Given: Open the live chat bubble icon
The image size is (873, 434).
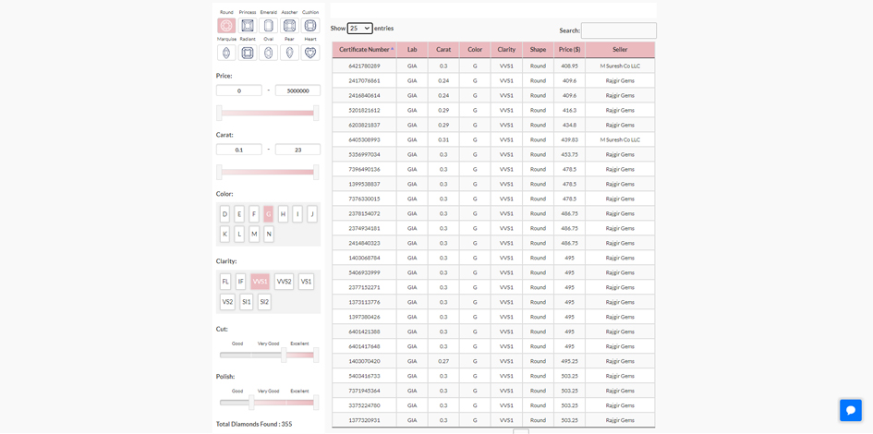Looking at the screenshot, I should point(850,410).
